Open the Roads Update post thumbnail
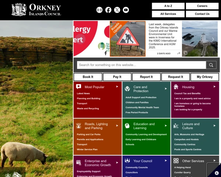The height and width of the screenshot is (177, 221). [x=128, y=39]
